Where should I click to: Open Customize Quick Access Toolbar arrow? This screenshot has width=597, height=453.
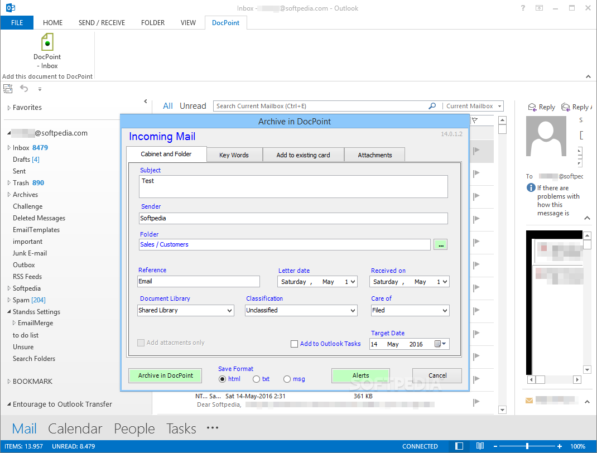[x=40, y=89]
